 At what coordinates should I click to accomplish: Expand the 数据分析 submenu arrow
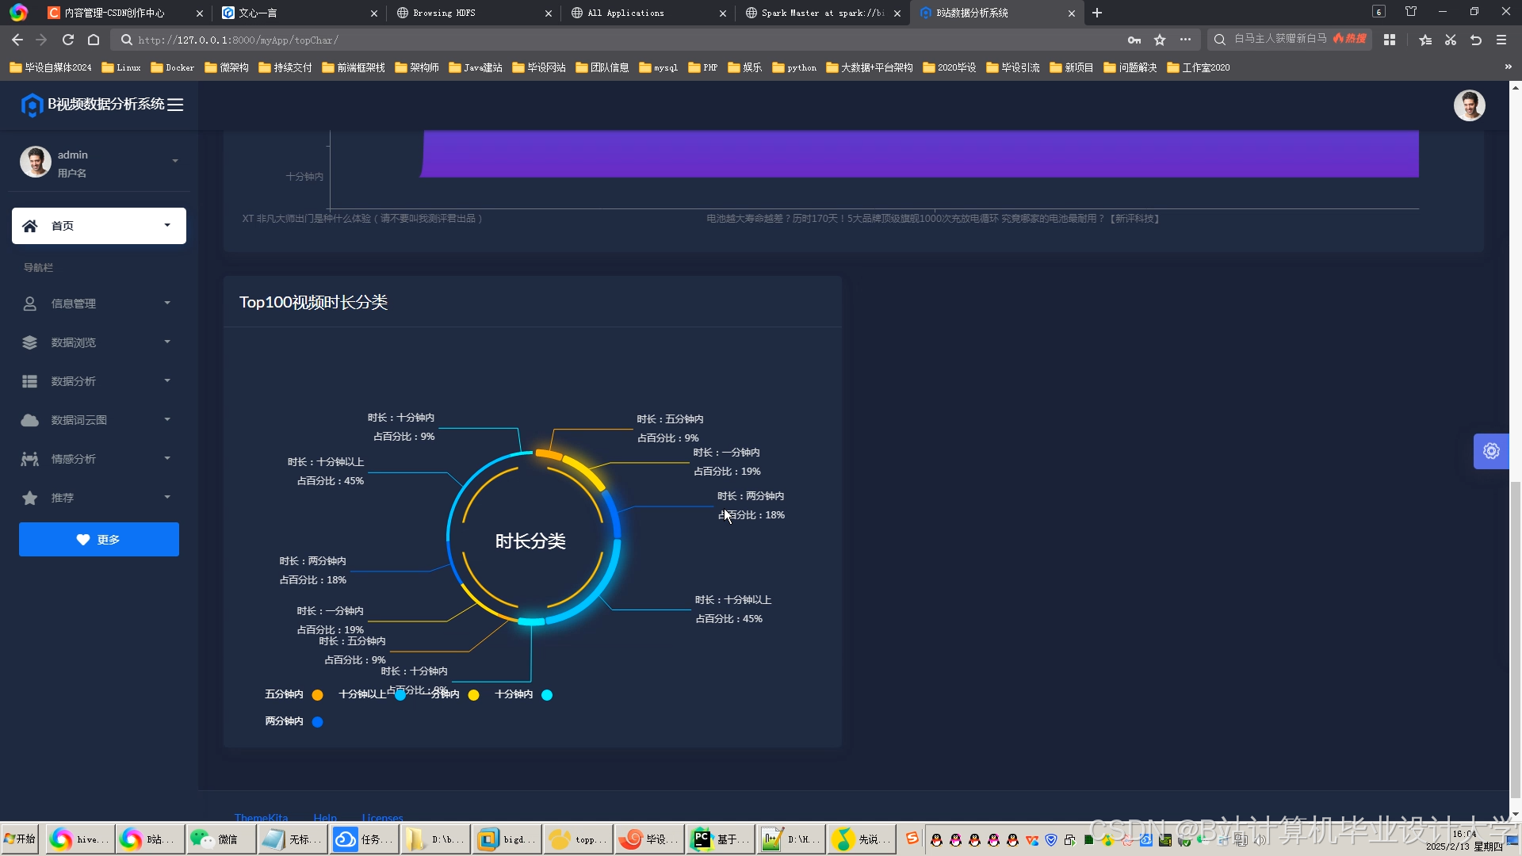(x=167, y=381)
